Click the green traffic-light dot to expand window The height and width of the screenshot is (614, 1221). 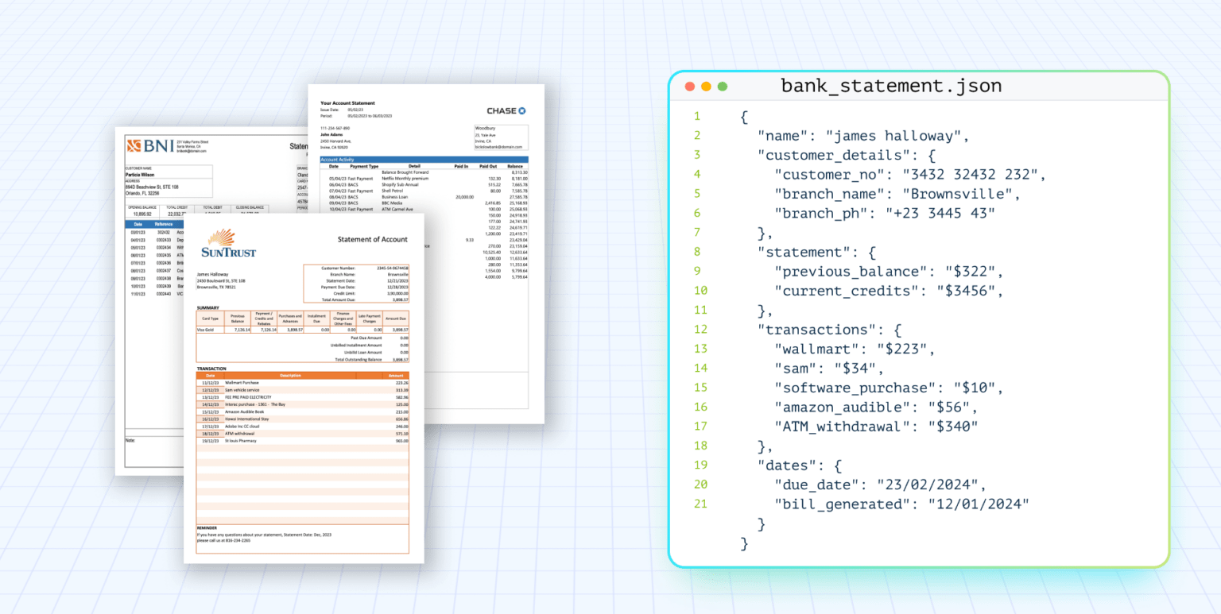pyautogui.click(x=723, y=85)
